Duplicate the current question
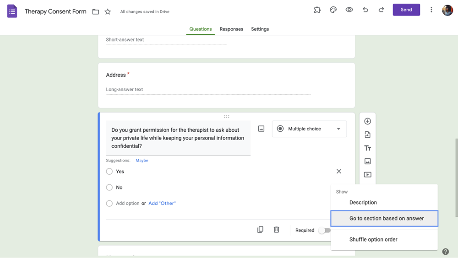The height and width of the screenshot is (258, 458). [260, 230]
